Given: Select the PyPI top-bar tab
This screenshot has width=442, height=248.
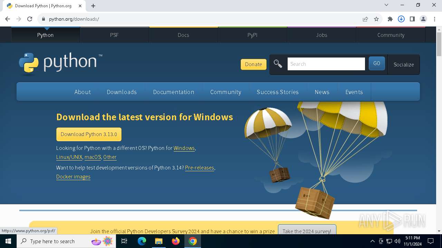Looking at the screenshot, I should pos(252,35).
